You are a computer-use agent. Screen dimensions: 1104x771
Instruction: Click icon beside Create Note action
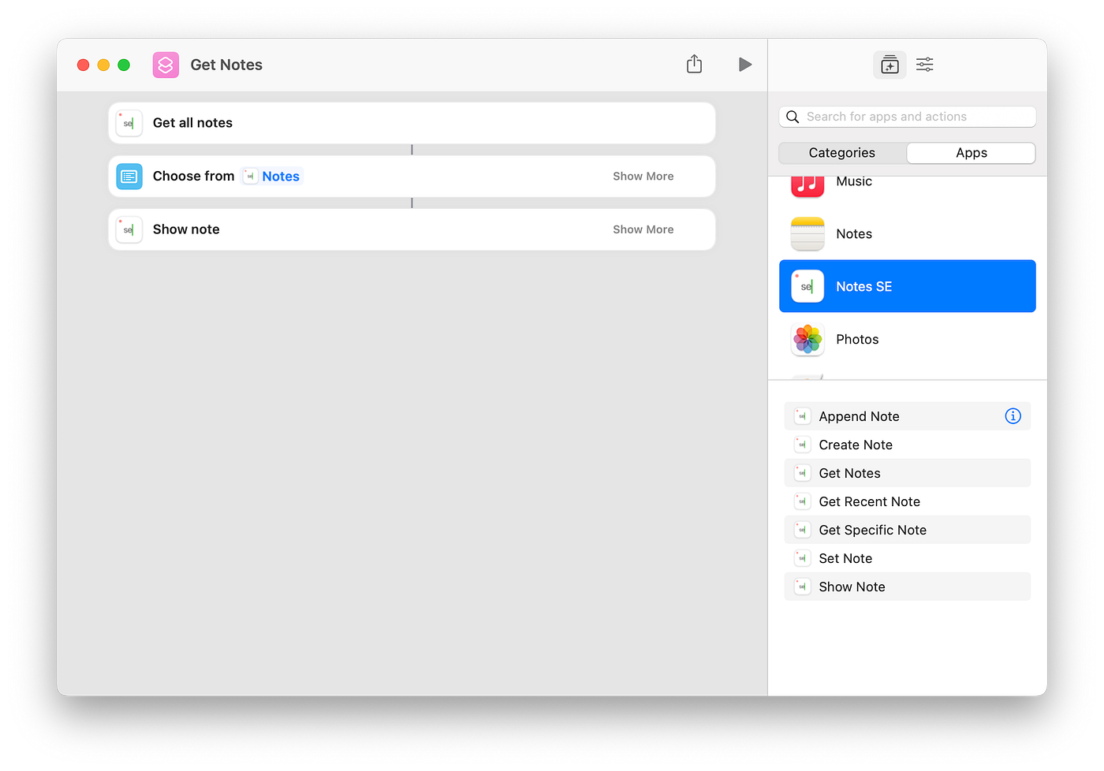[x=802, y=445]
